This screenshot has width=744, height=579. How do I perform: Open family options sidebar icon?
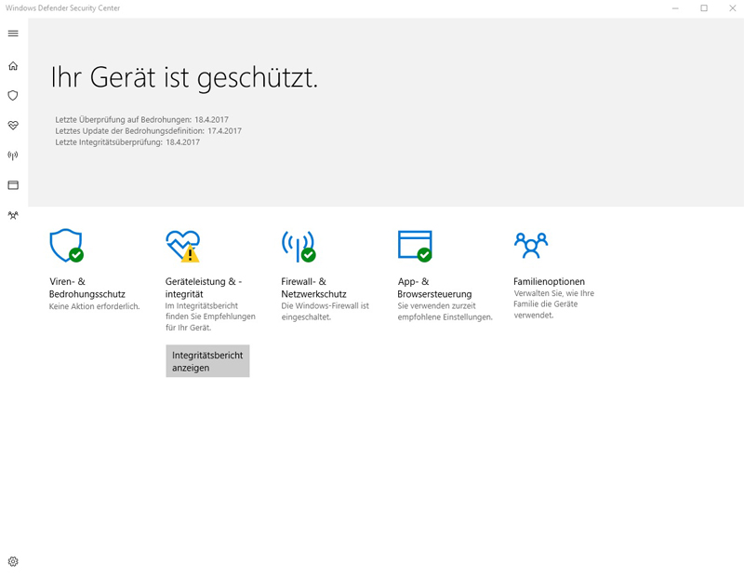click(13, 215)
